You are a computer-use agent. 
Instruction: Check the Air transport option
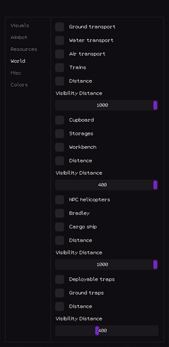coord(59,54)
